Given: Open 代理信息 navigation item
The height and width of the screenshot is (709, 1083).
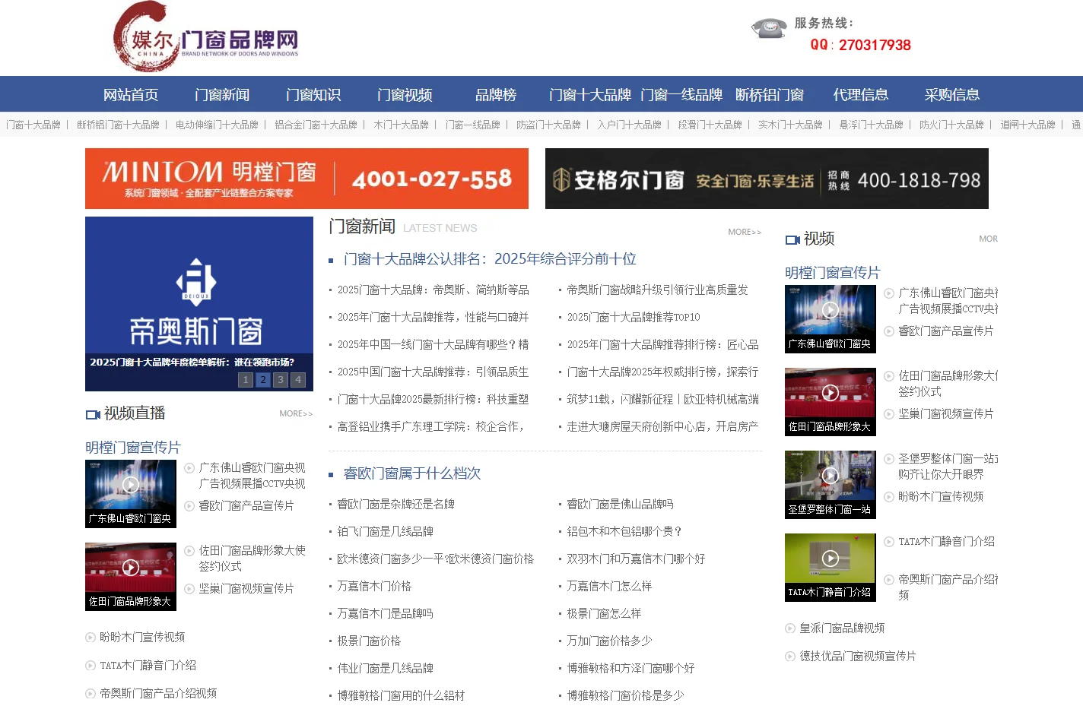Looking at the screenshot, I should tap(861, 95).
